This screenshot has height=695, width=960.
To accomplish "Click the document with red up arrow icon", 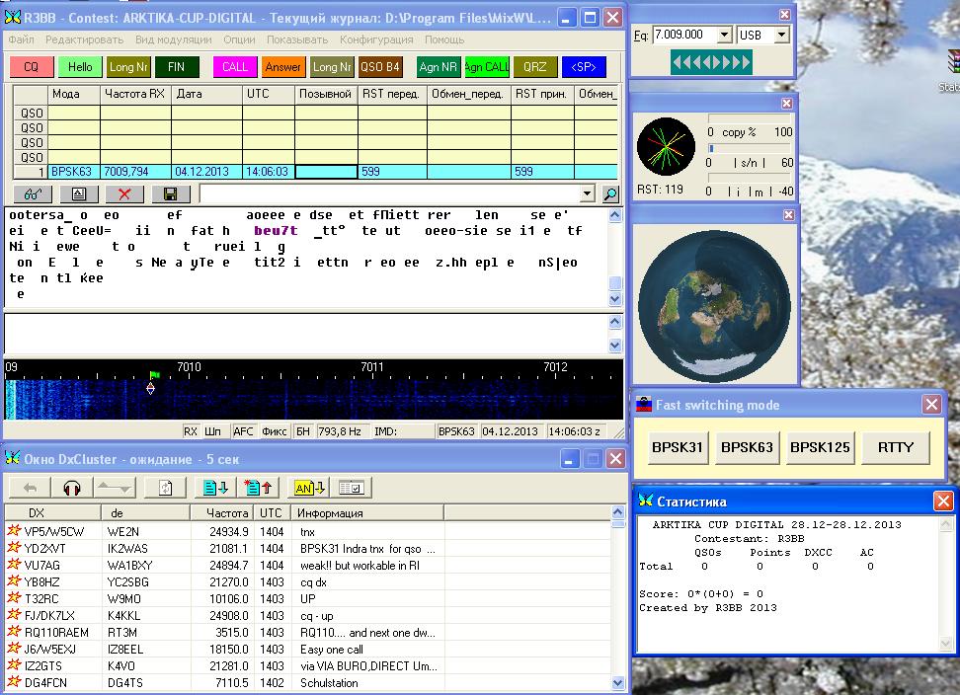I will (259, 488).
